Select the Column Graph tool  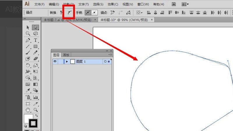[x=35, y=97]
